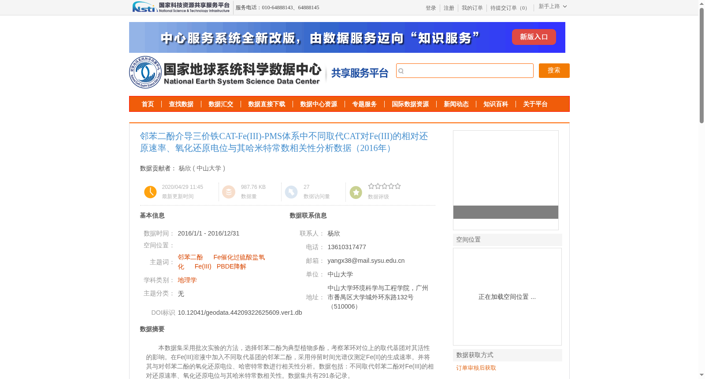Rate data with the third star

384,186
